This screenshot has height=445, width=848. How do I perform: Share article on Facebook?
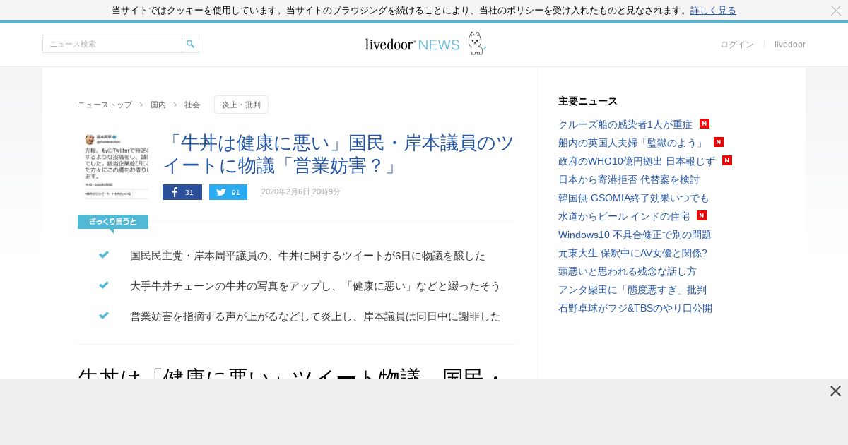(182, 192)
